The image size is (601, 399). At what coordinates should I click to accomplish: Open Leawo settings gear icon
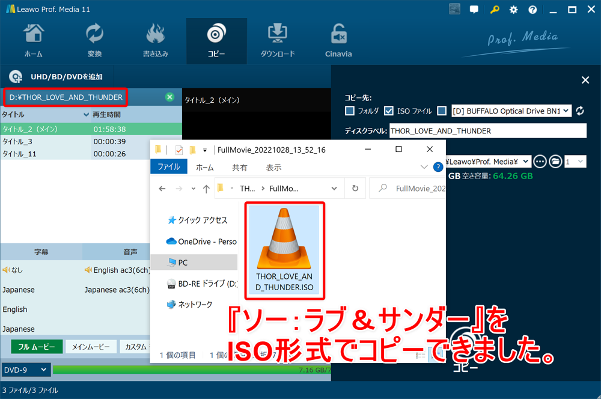(x=513, y=10)
